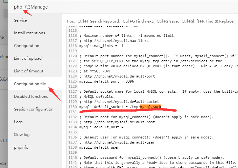Click line number 1120 in the gutter
This screenshot has width=238, height=168.
click(73, 56)
